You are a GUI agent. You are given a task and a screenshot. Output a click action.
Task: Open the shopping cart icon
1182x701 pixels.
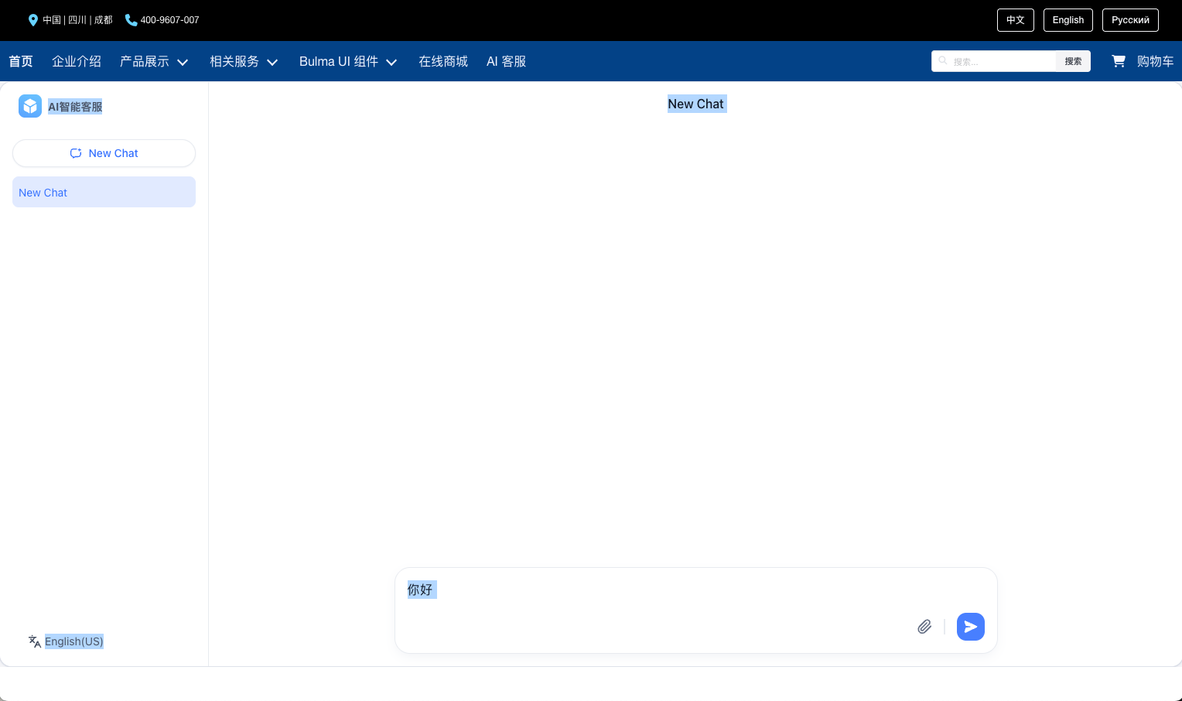1119,61
